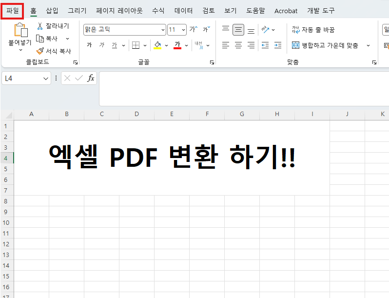Open the 보기 ribbon tab

click(231, 11)
